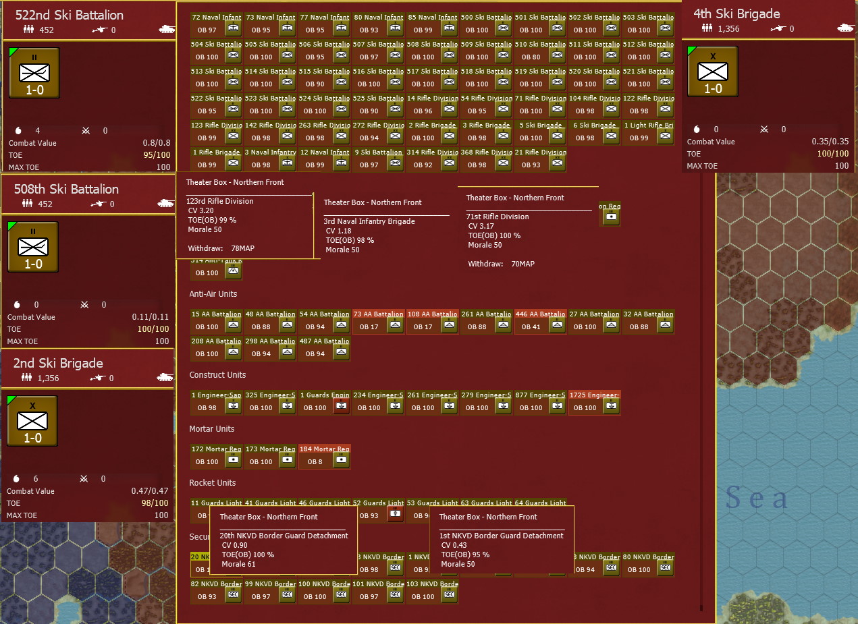The height and width of the screenshot is (624, 858).
Task: Click the tank icon in 4th Ski Brigade header
Action: (845, 28)
